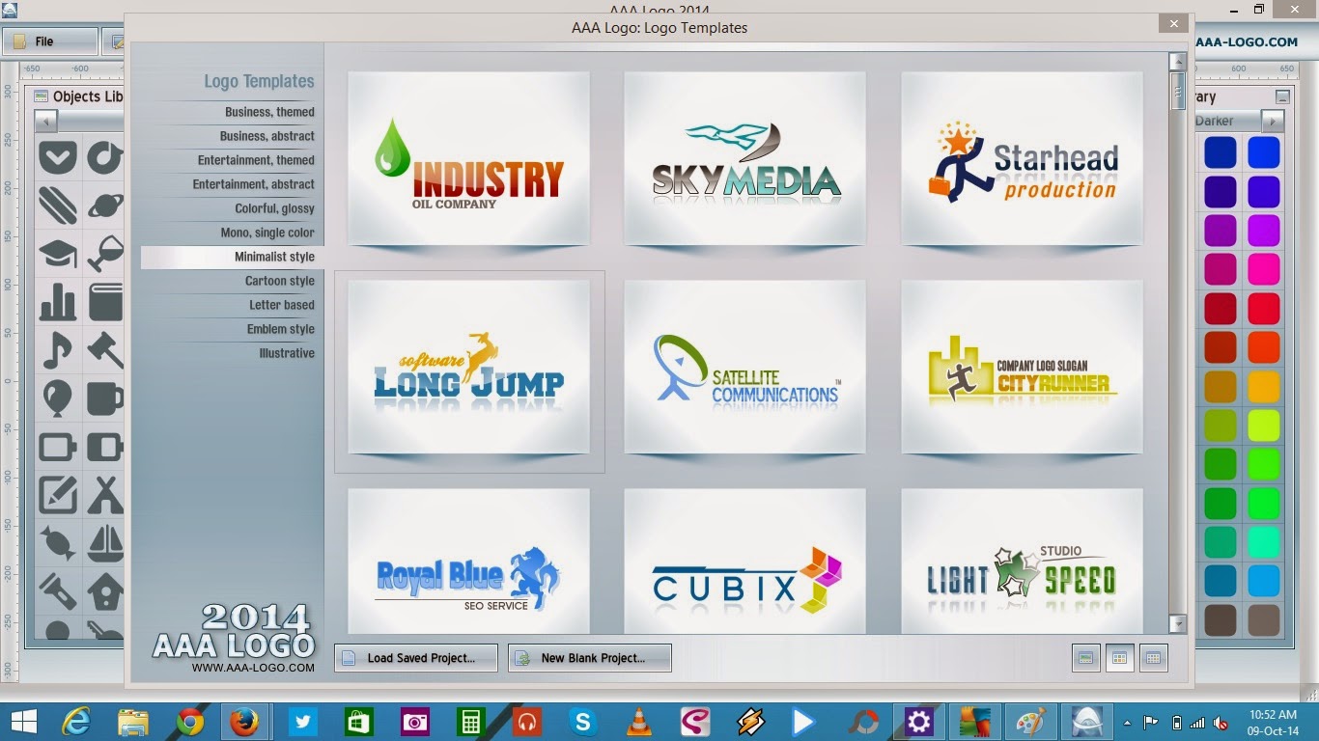Click Objects Library left scroll arrow
The height and width of the screenshot is (741, 1319).
click(46, 122)
